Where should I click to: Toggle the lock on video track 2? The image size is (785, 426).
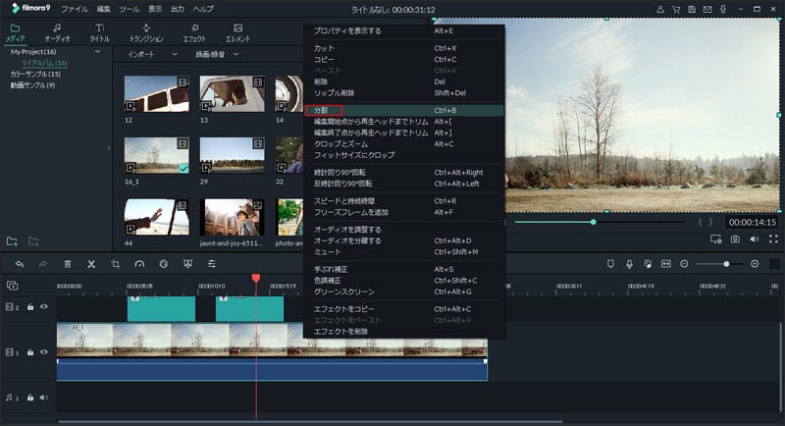(x=30, y=307)
